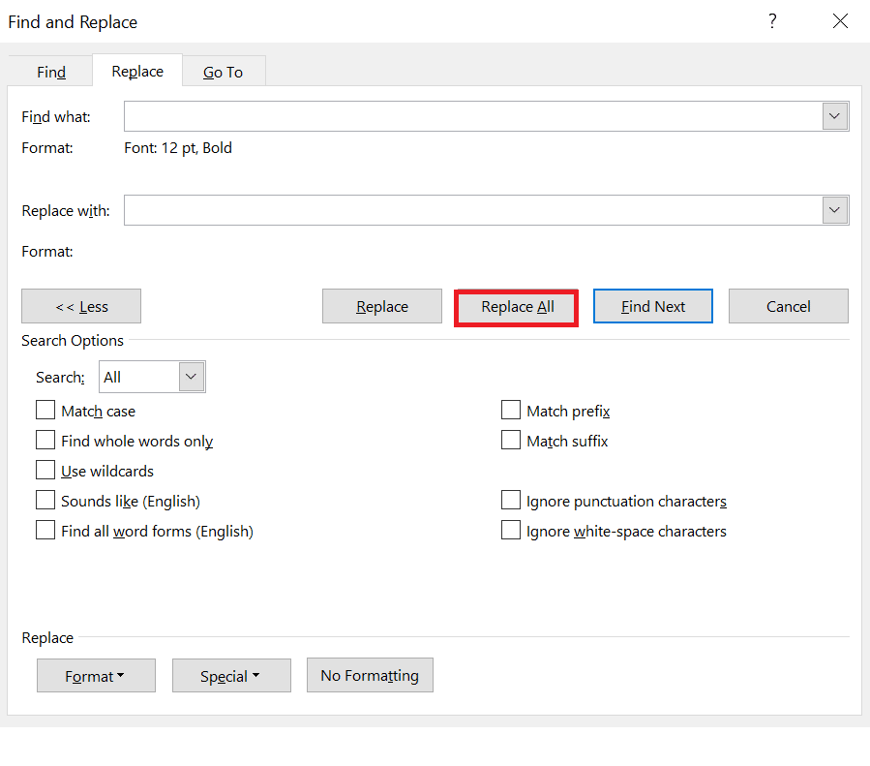Click the Find what text field
Image resolution: width=870 pixels, height=766 pixels.
472,116
